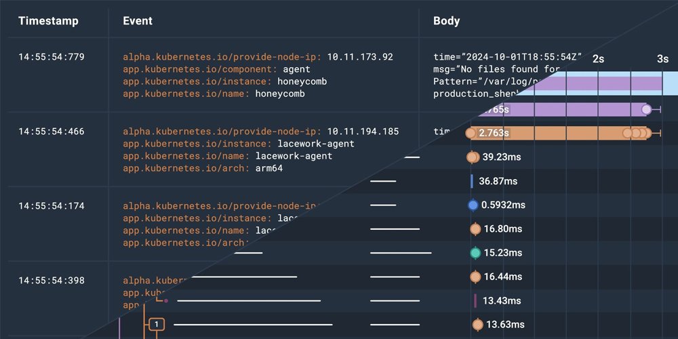
Task: Click node IP value 10.11.173.92
Action: 360,57
